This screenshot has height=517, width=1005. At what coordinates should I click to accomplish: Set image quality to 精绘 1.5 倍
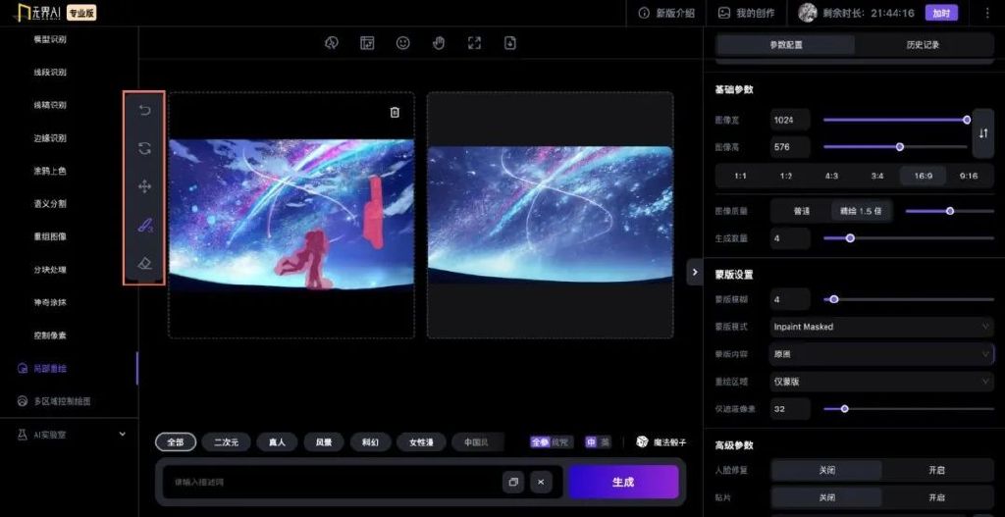(x=861, y=211)
